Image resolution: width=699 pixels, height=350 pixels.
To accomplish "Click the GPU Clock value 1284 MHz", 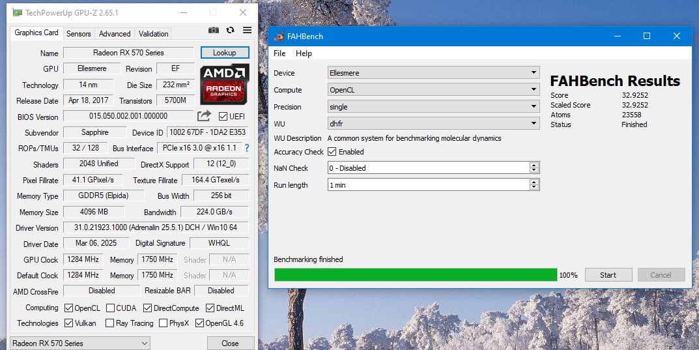I will click(x=83, y=259).
